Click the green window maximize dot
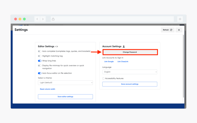The image size is (197, 123). [24, 19]
